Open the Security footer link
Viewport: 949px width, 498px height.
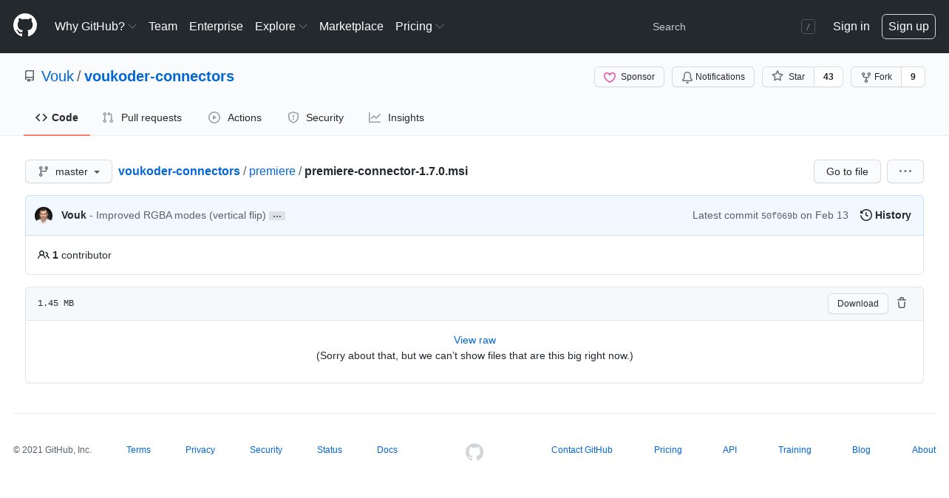click(x=266, y=450)
